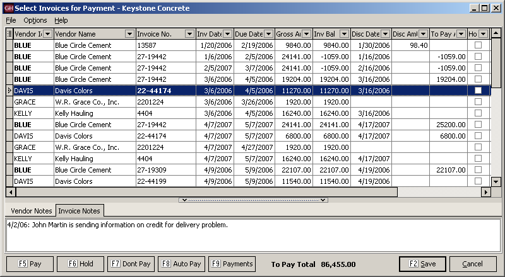Click the F8 Auto Pay button

click(181, 264)
